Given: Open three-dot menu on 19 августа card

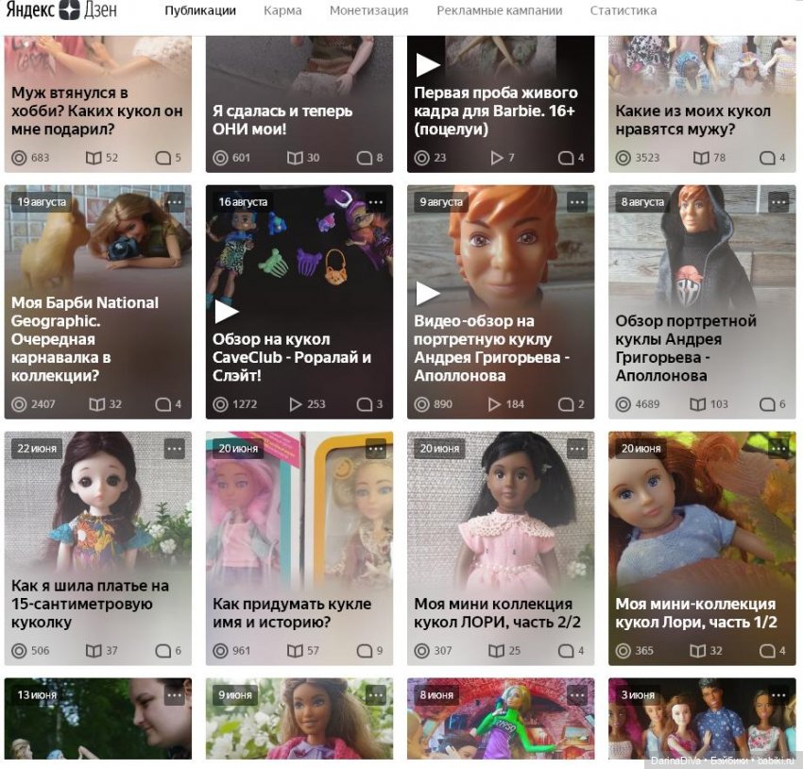Looking at the screenshot, I should coord(175,202).
